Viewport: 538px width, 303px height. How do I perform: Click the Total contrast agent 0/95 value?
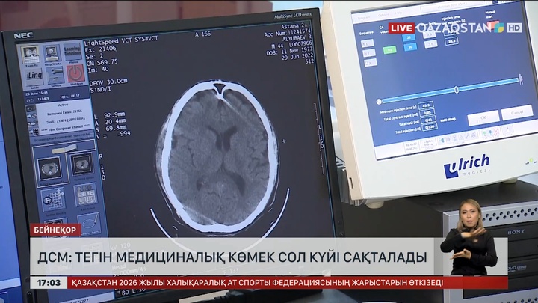(x=427, y=112)
